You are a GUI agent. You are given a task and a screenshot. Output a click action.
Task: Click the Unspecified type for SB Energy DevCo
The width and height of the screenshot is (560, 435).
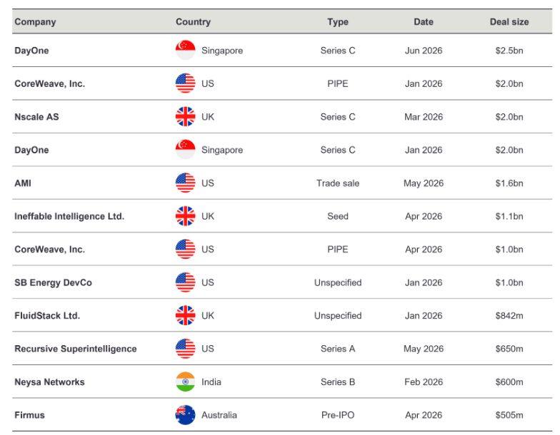(337, 282)
